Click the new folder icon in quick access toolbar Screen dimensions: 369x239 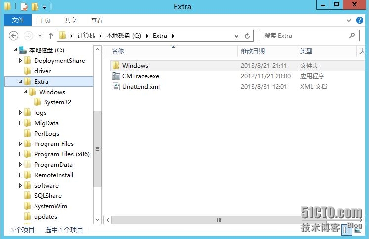[x=35, y=6]
